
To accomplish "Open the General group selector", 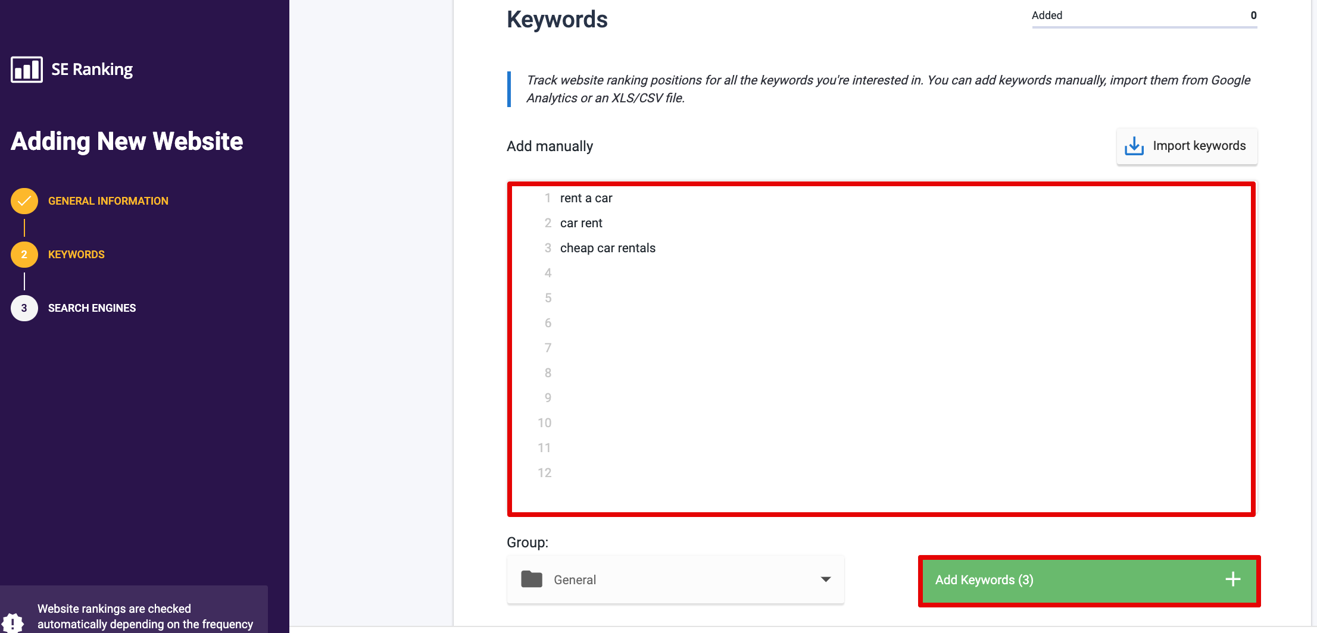I will 675,579.
